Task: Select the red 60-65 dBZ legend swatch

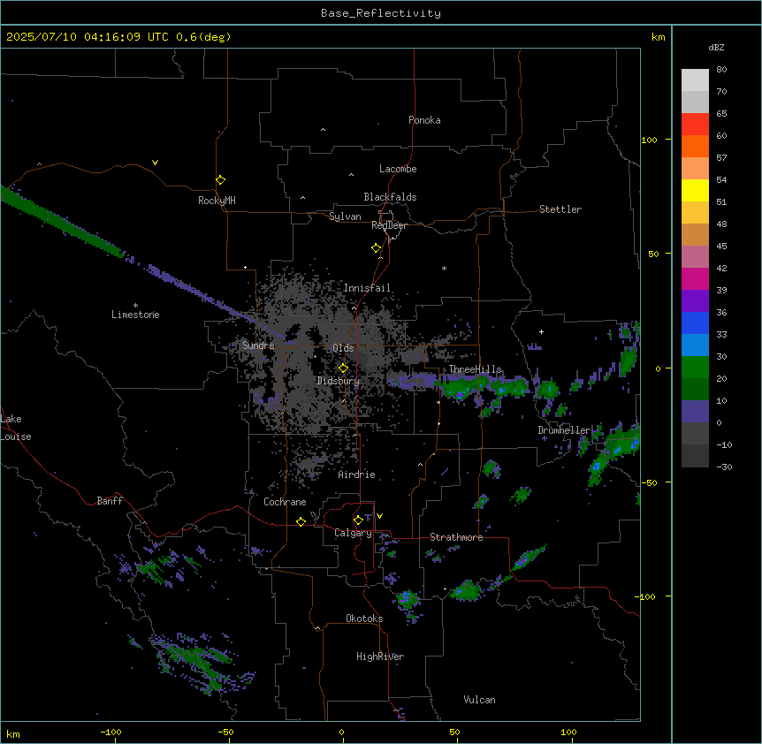Action: pyautogui.click(x=695, y=125)
